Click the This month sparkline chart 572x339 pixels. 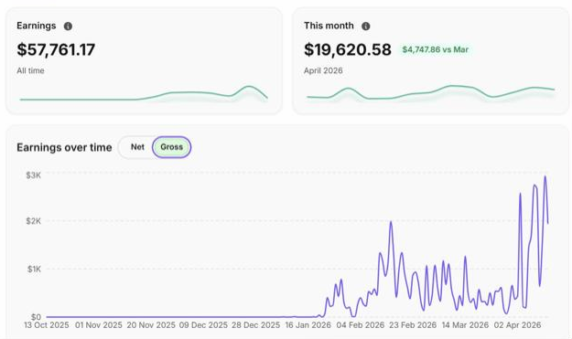coord(431,92)
